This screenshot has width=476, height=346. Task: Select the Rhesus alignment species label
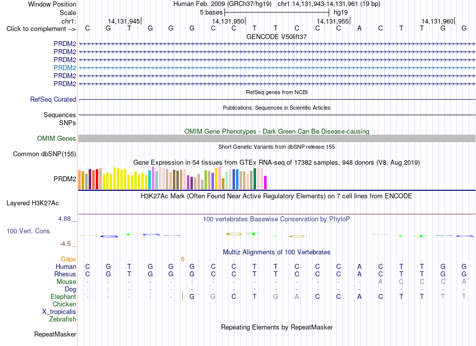[65, 274]
